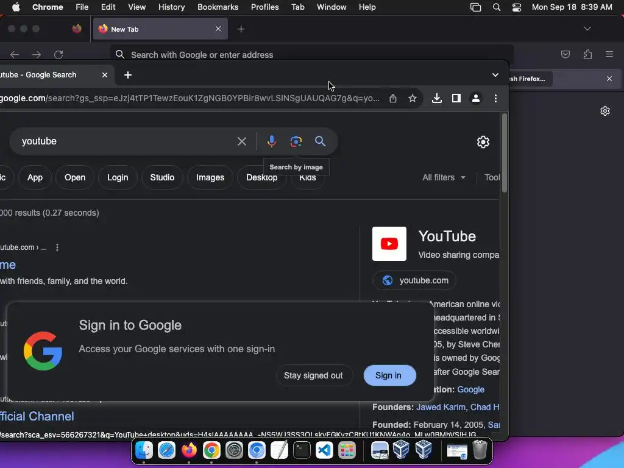Screen dimensions: 624x468
Task: Select the Firefox New Tab tab
Action: click(x=160, y=29)
